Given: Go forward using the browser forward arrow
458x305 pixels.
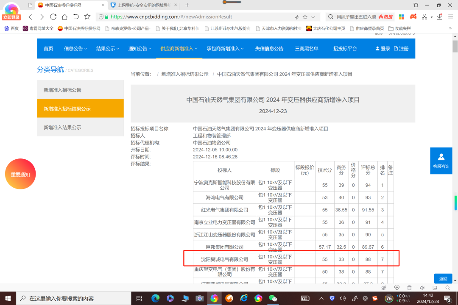Looking at the screenshot, I should (42, 17).
